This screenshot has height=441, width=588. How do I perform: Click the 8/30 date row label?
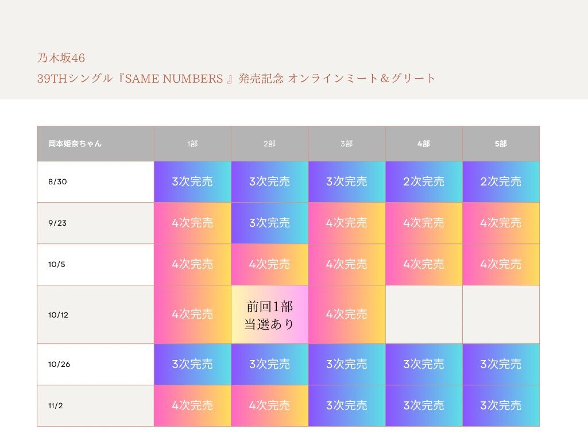(x=96, y=182)
